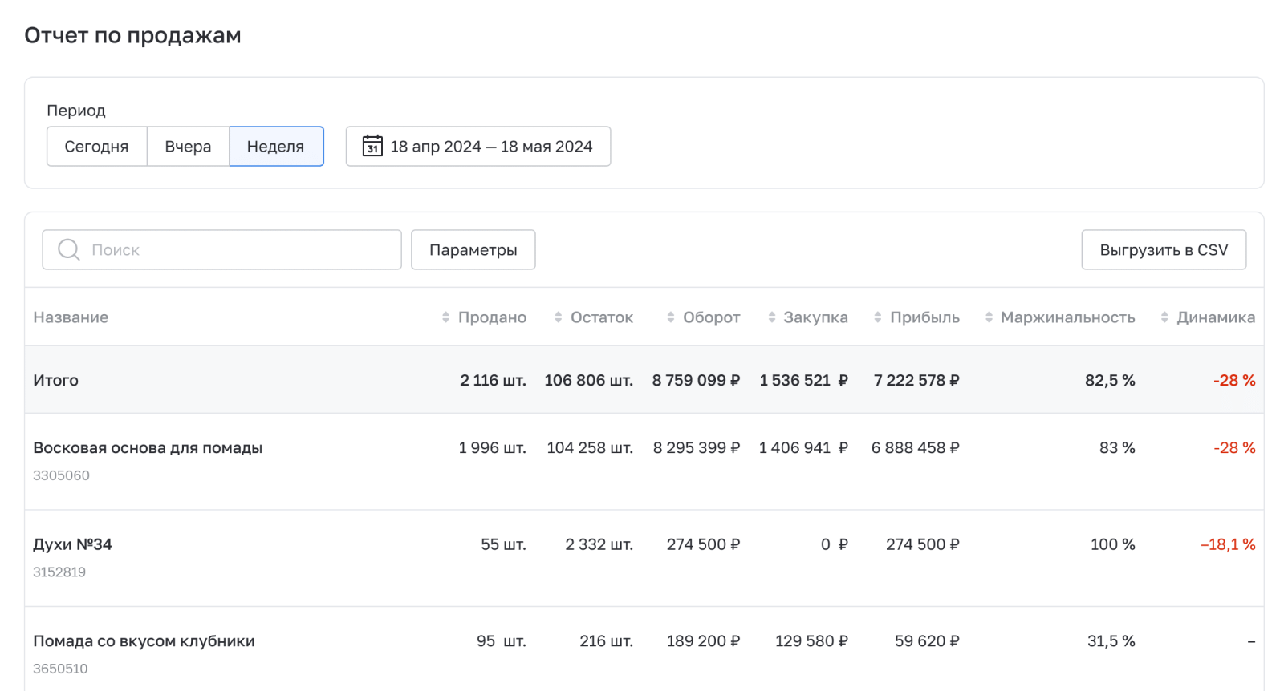Switch period to Вчера

[188, 146]
